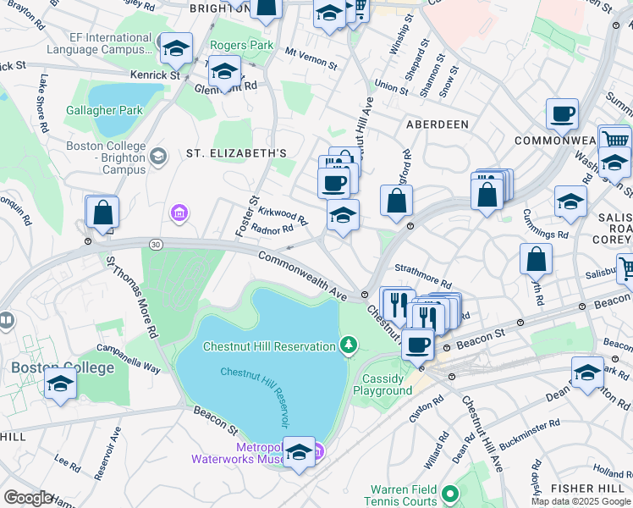The width and height of the screenshot is (633, 508).
Task: Click the school marker near EF International Language Campus
Action: coord(176,51)
